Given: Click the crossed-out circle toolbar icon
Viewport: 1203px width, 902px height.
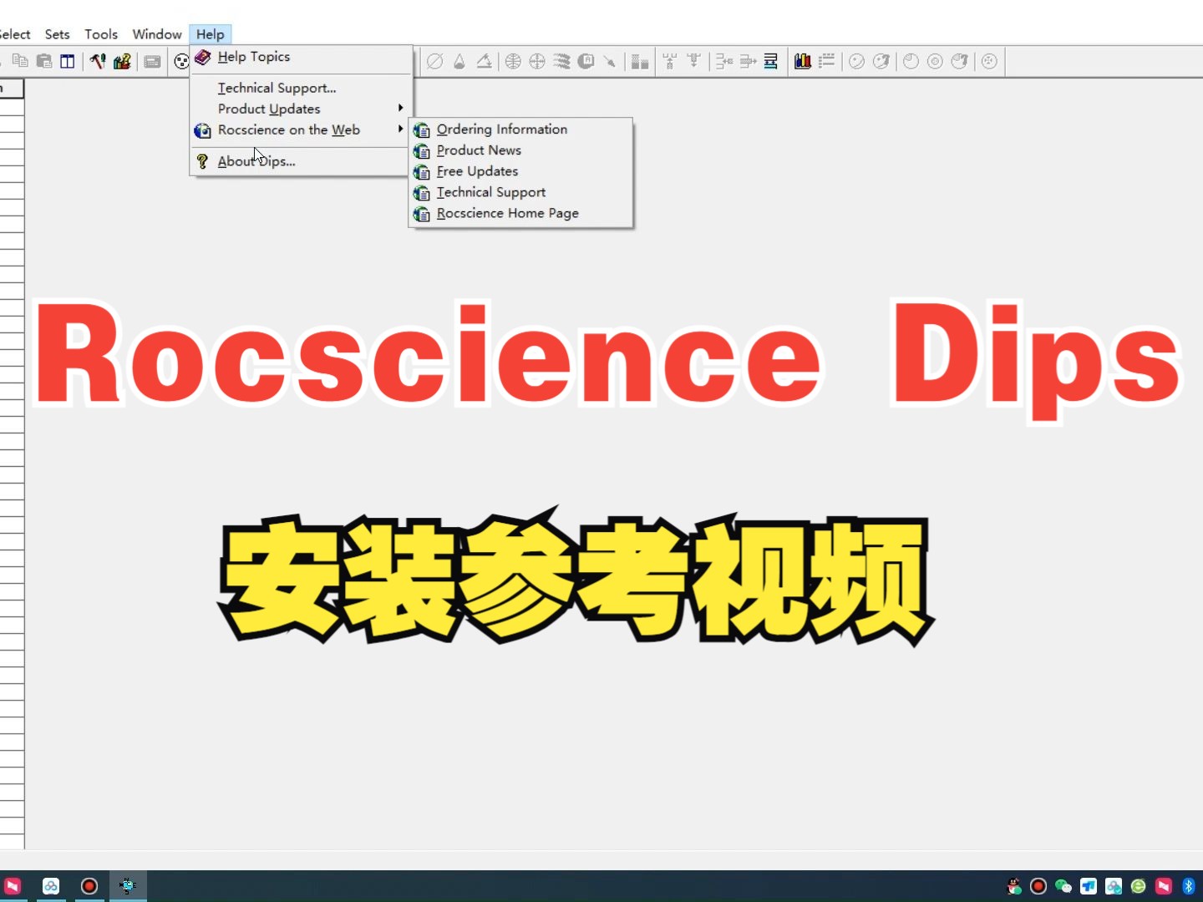Looking at the screenshot, I should coord(434,61).
